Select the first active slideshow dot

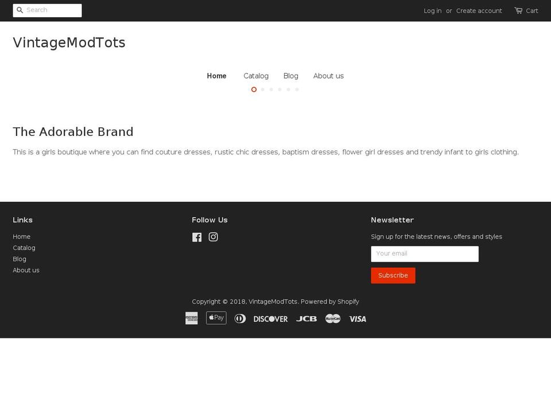click(254, 89)
